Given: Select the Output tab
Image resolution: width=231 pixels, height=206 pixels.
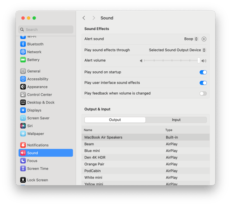Looking at the screenshot, I should point(115,120).
